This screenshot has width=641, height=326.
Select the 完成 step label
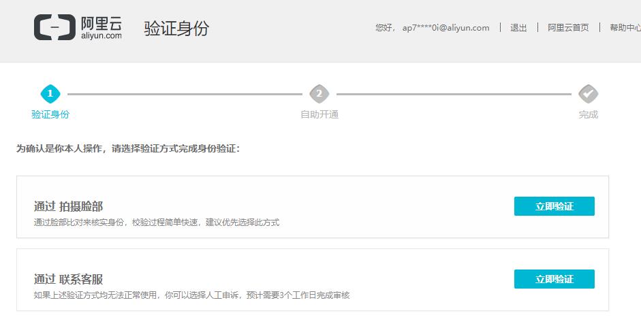tap(588, 114)
